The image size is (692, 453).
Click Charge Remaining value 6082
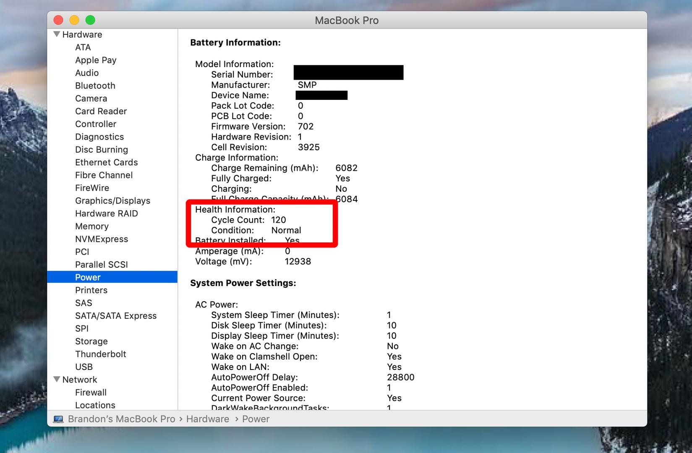point(346,168)
